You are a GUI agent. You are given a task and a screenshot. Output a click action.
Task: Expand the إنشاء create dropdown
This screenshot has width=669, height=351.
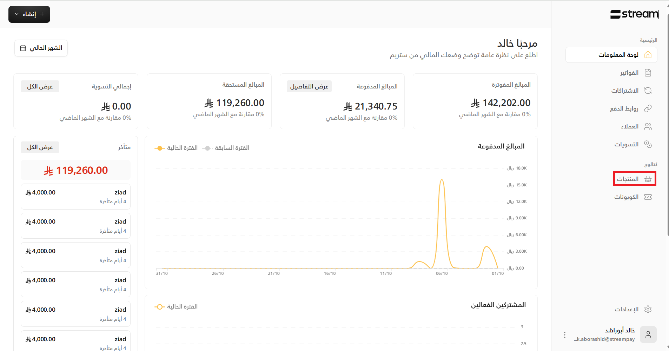coord(29,14)
